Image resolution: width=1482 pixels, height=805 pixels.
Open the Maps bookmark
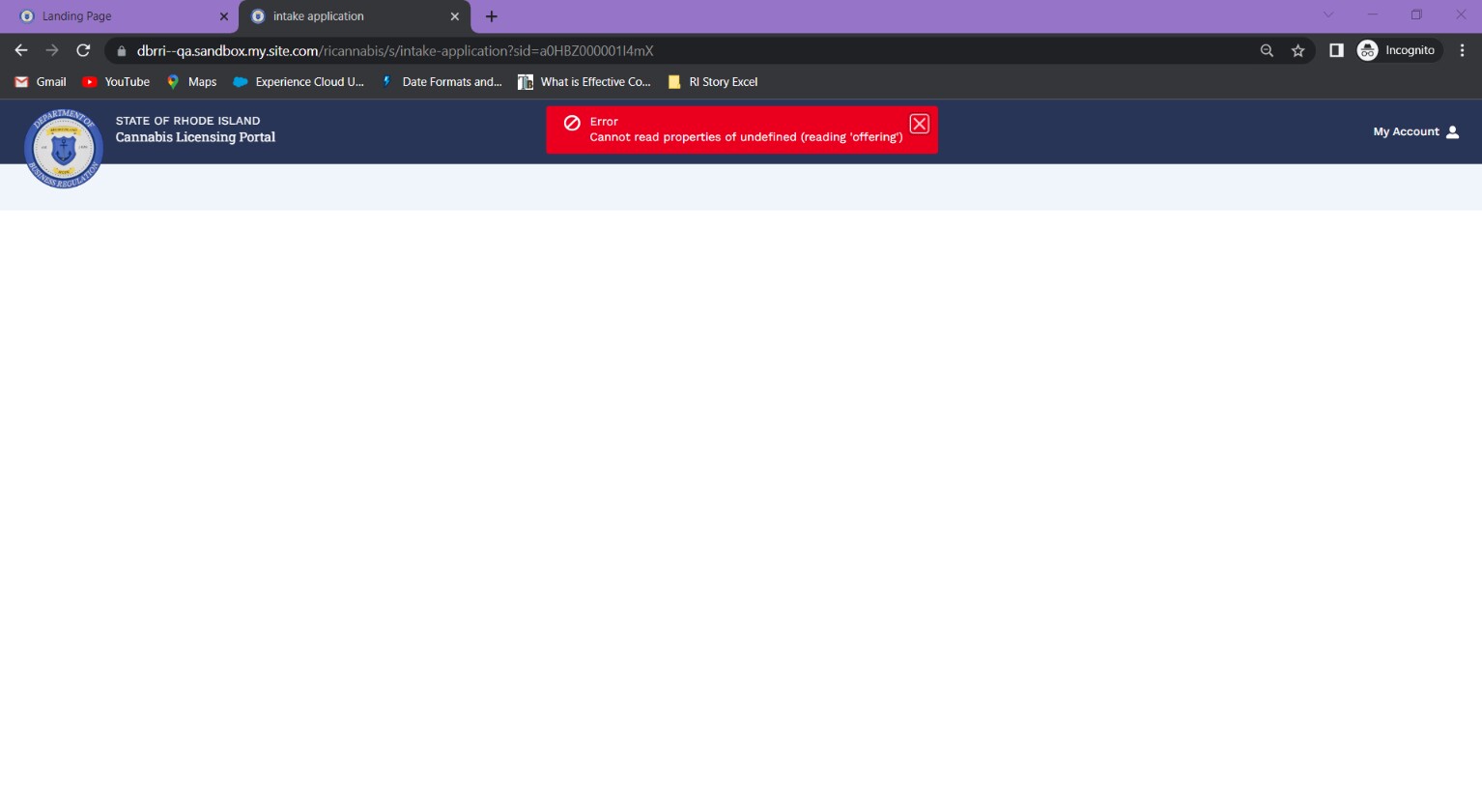pyautogui.click(x=190, y=82)
